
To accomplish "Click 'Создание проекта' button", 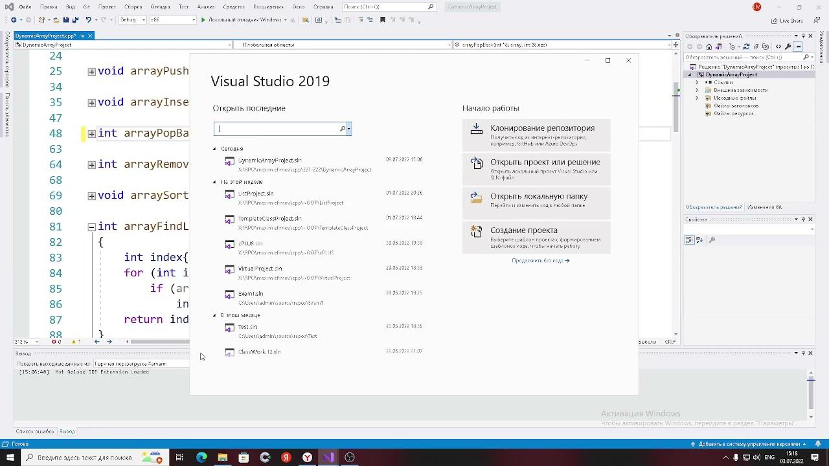I will (536, 237).
